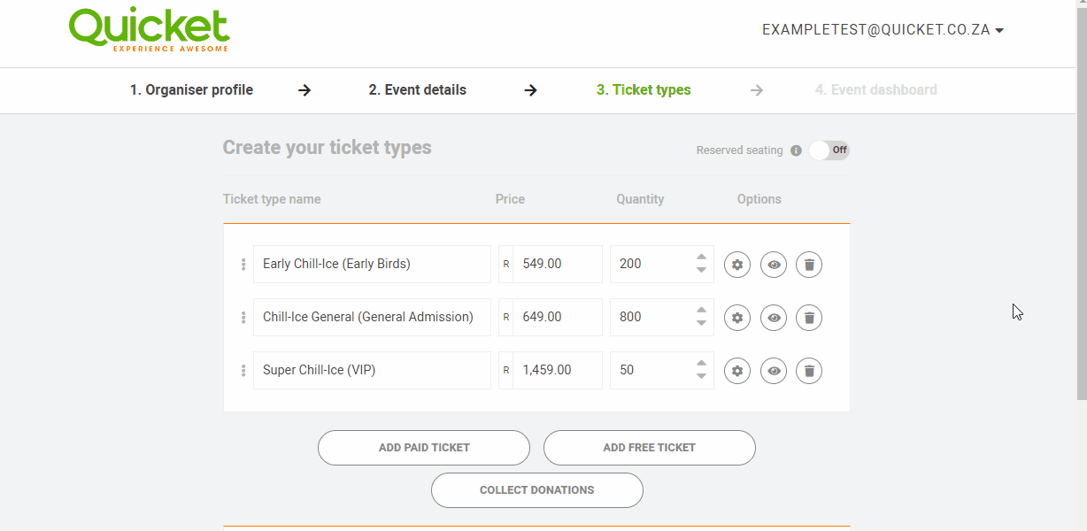This screenshot has width=1087, height=531.
Task: Edit the Chill-Ice General name field
Action: [372, 317]
